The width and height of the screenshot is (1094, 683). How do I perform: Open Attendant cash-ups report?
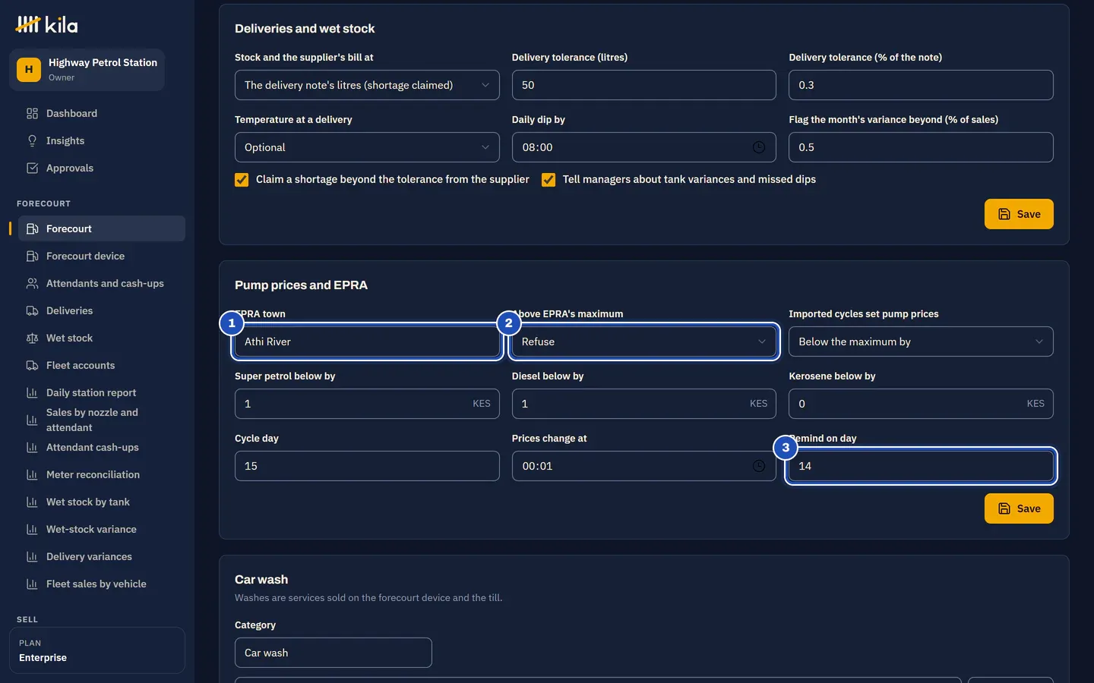[101, 447]
